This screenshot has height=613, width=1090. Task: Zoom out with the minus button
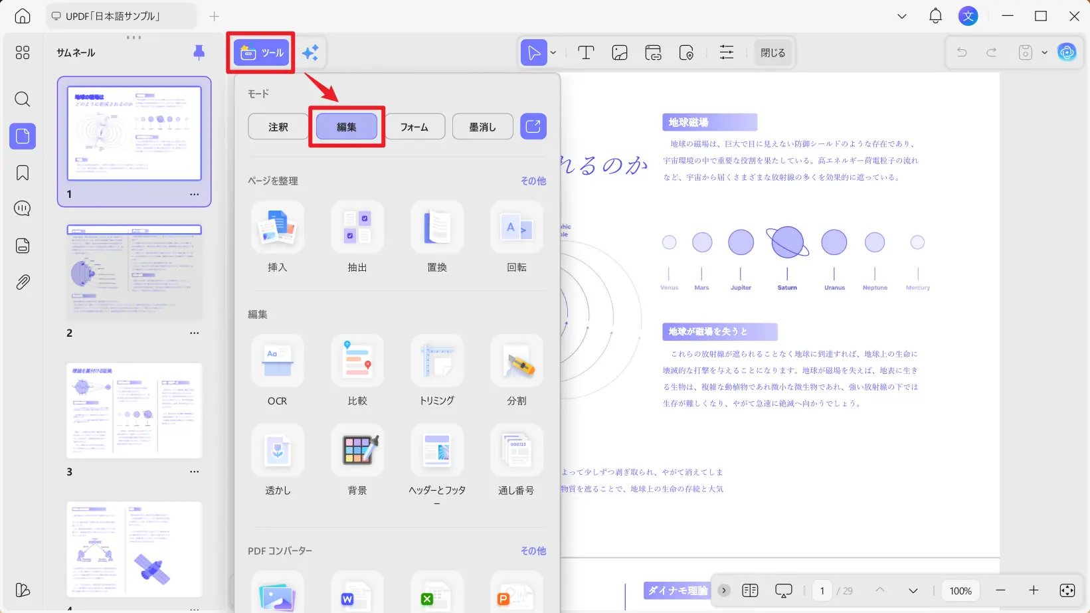pos(1001,590)
